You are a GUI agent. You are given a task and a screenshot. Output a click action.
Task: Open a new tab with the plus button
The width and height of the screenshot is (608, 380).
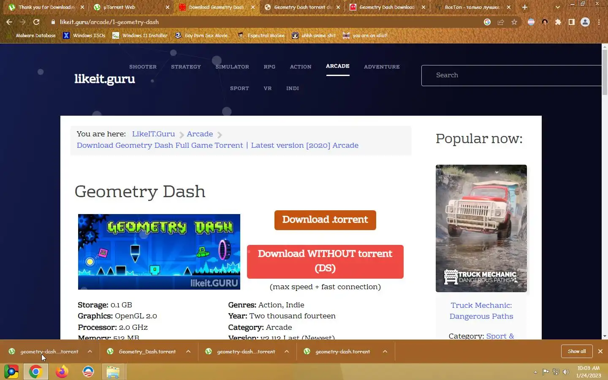click(x=525, y=7)
